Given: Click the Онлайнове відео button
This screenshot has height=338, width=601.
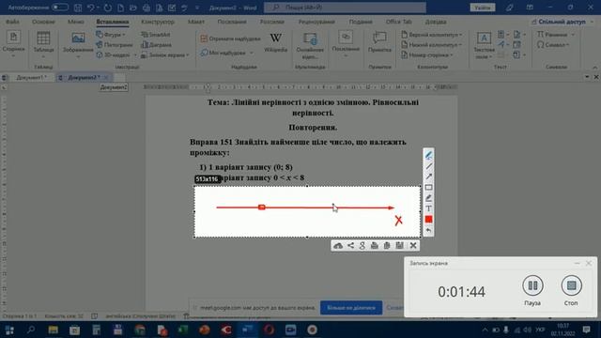Looking at the screenshot, I should pyautogui.click(x=310, y=46).
